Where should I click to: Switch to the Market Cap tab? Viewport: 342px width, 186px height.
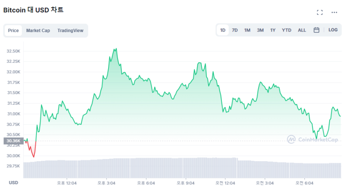click(x=38, y=30)
